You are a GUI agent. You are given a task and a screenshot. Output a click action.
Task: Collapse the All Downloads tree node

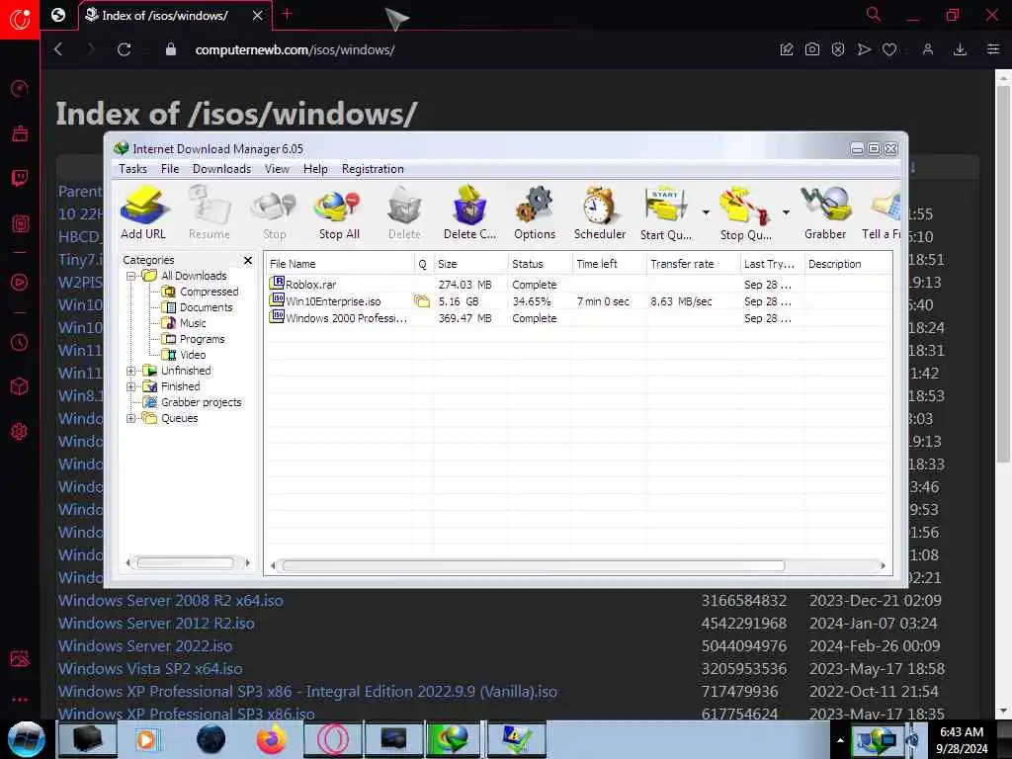(x=131, y=276)
